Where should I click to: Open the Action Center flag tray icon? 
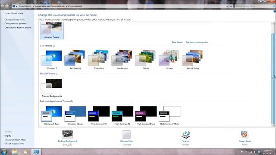[242, 152]
